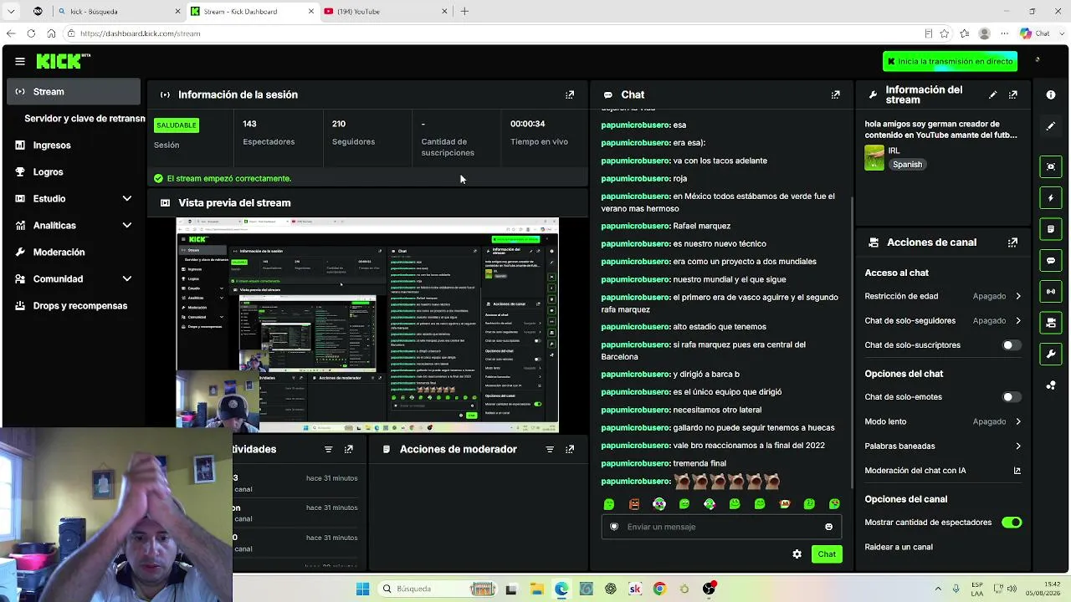1071x602 pixels.
Task: Open the IRL category thumbnail
Action: pos(874,158)
